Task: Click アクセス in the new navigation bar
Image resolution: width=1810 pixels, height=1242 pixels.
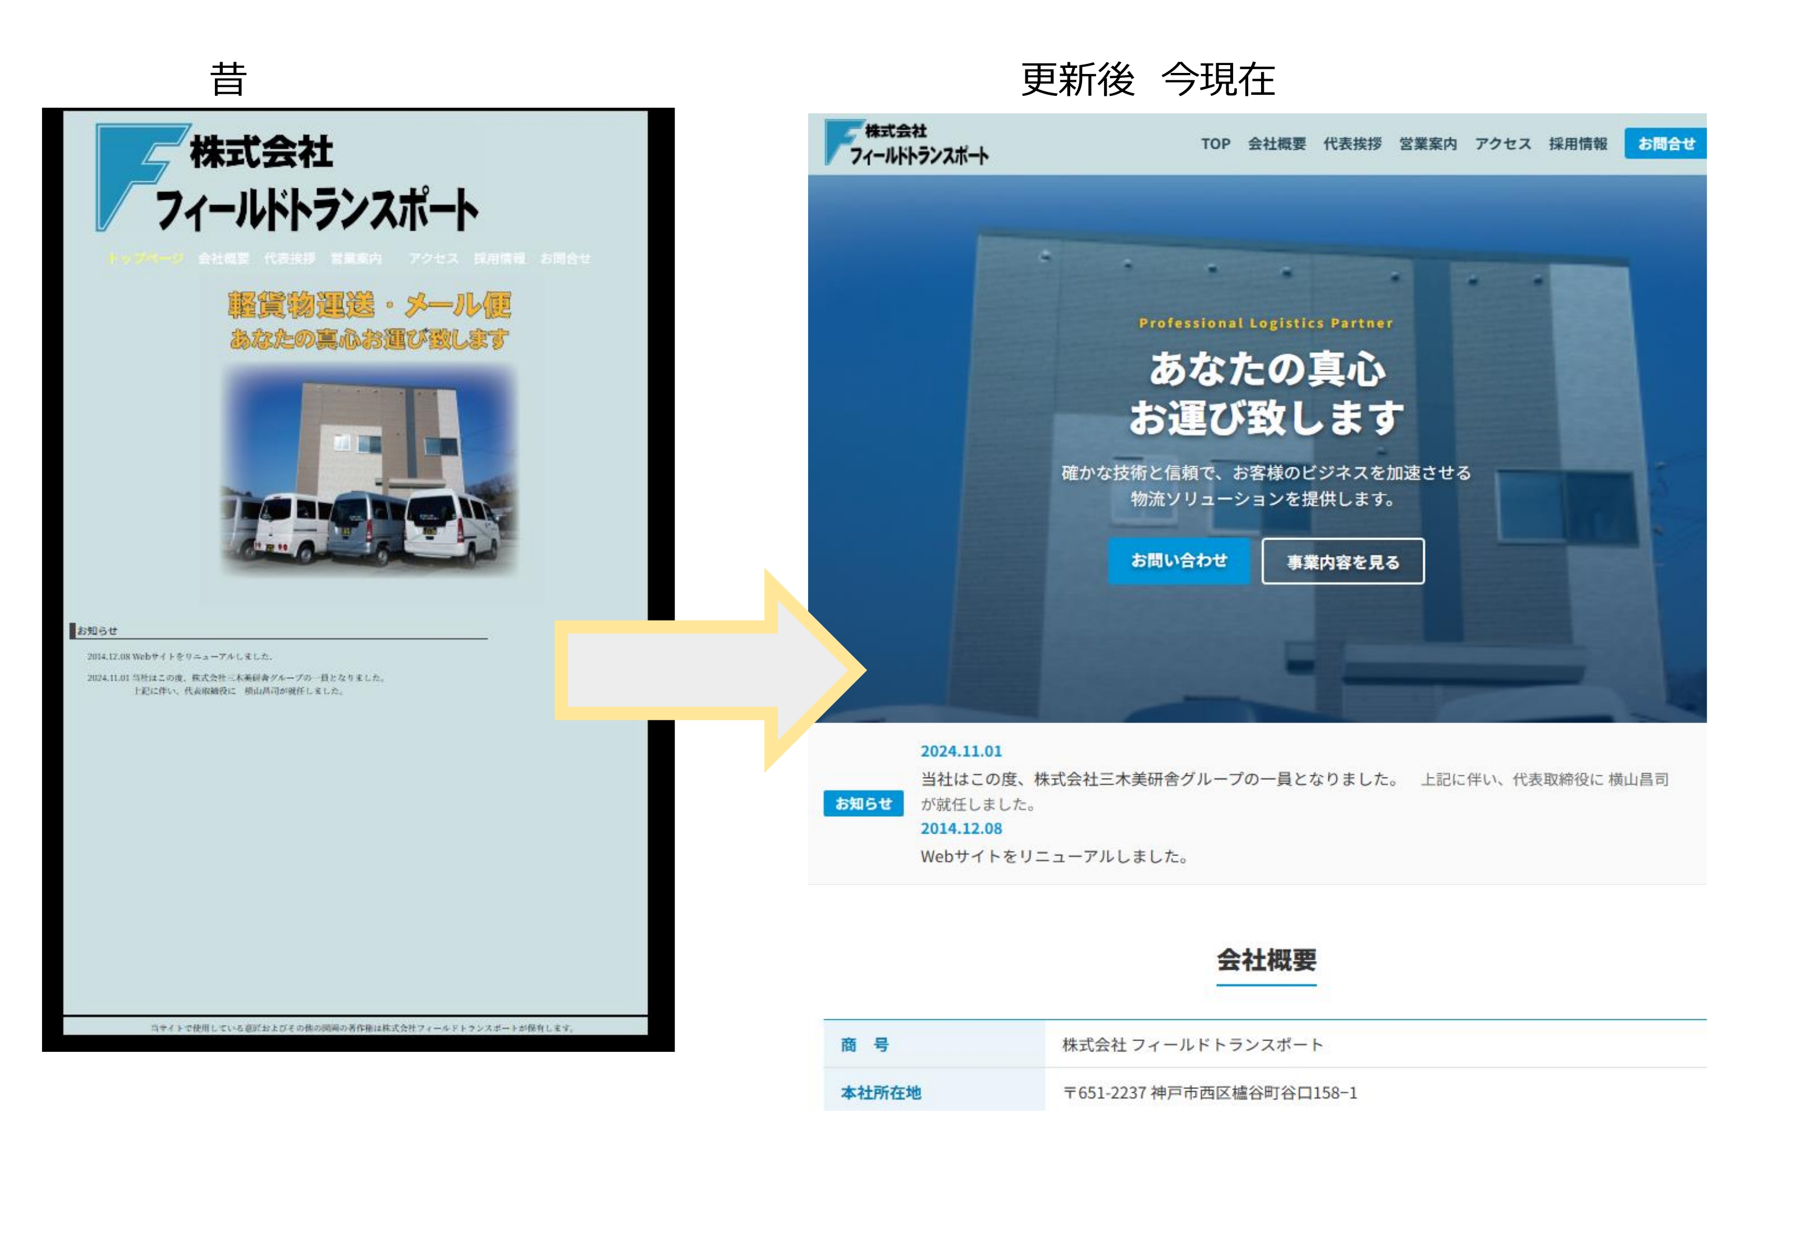Action: (x=1502, y=143)
